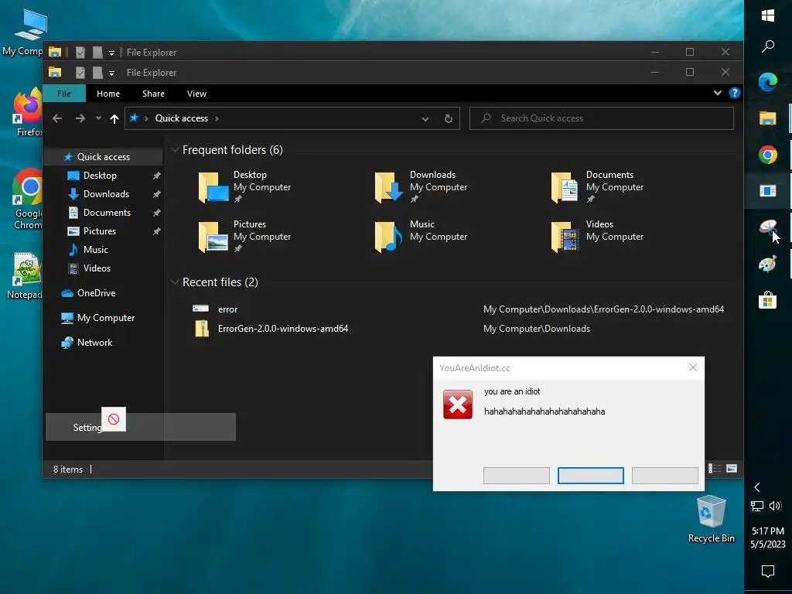Open the View ribbon tab
The height and width of the screenshot is (594, 792).
(196, 94)
